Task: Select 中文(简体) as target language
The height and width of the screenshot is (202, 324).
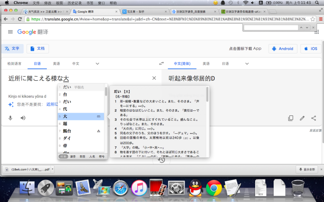Action: [x=182, y=63]
